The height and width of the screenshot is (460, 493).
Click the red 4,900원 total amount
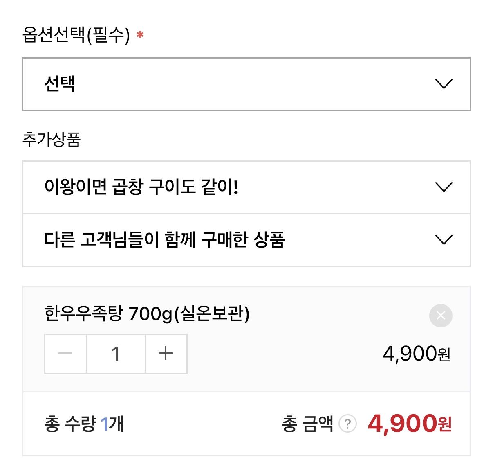pyautogui.click(x=409, y=424)
